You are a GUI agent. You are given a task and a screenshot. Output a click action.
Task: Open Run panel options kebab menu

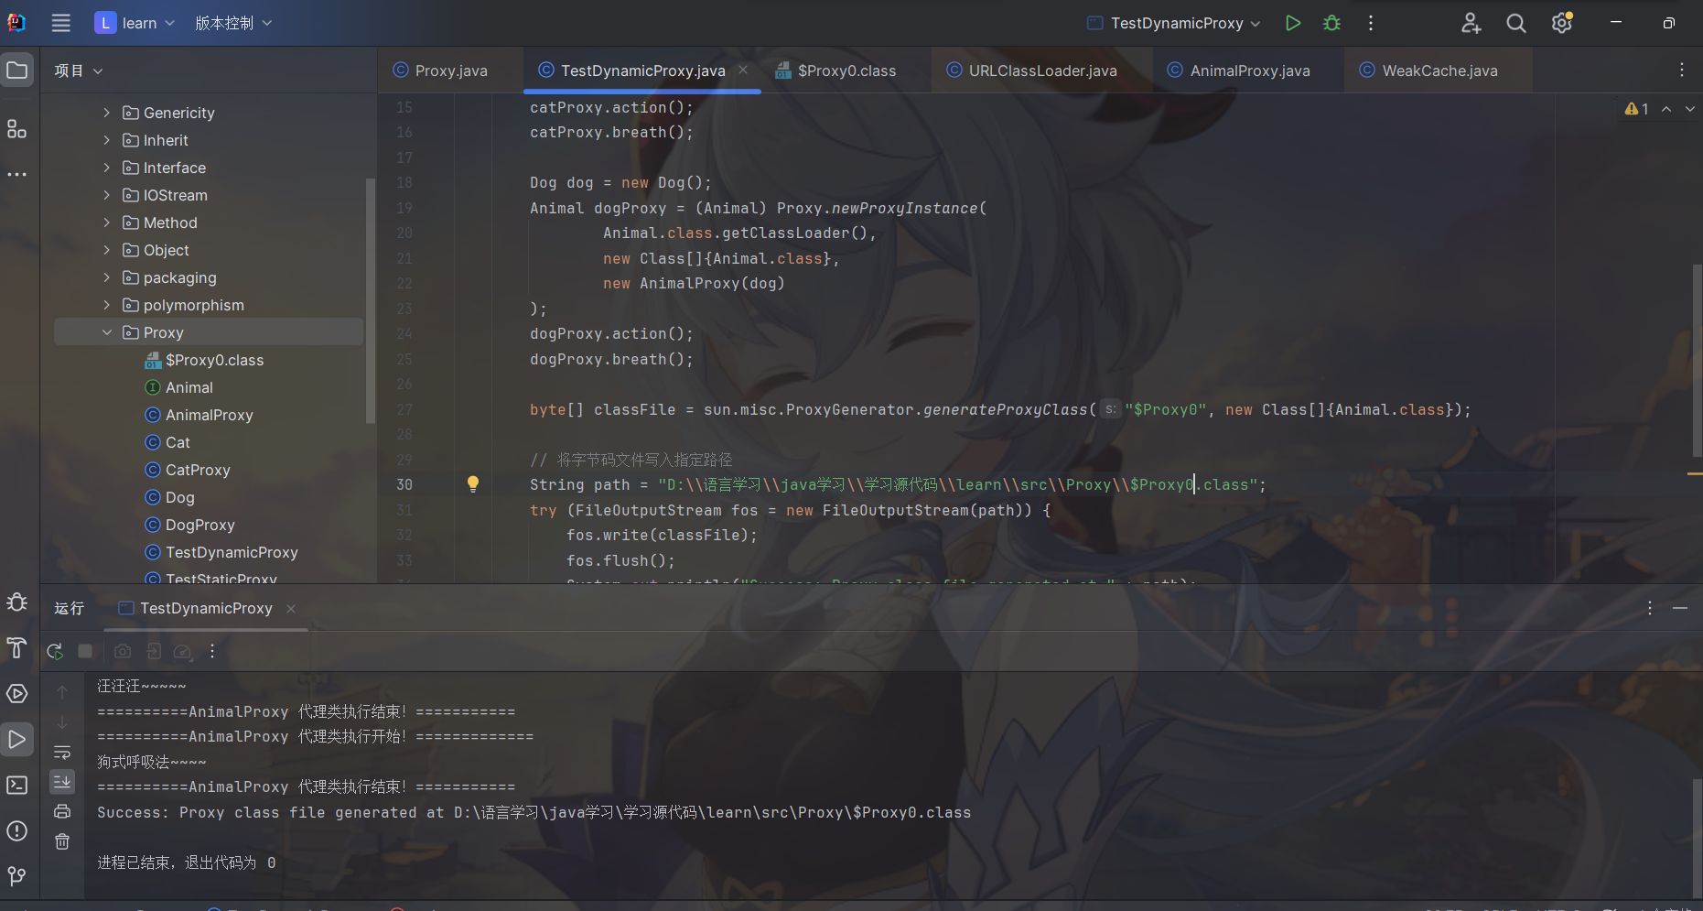point(1650,608)
